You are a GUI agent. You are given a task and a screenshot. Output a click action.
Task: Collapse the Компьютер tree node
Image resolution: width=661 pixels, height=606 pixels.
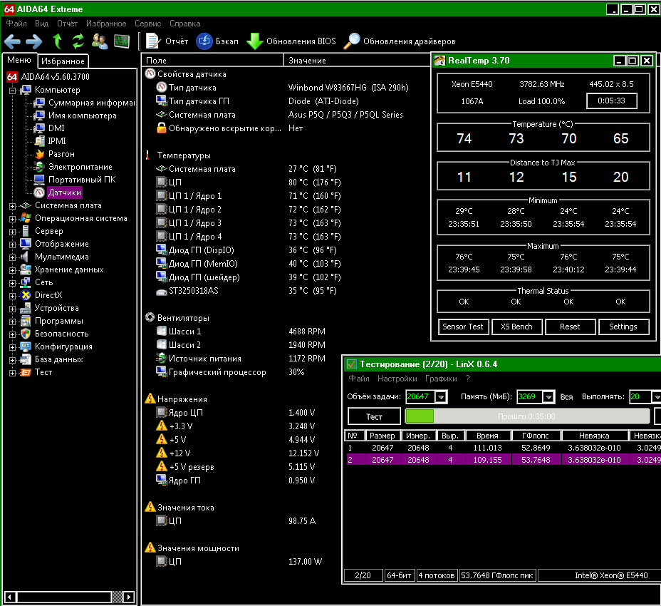(x=12, y=91)
